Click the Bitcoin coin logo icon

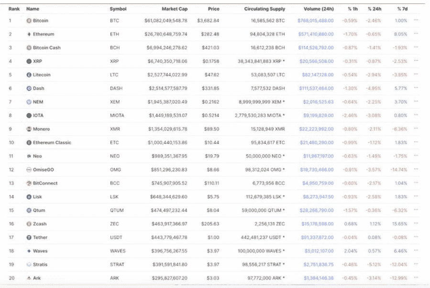pyautogui.click(x=29, y=21)
